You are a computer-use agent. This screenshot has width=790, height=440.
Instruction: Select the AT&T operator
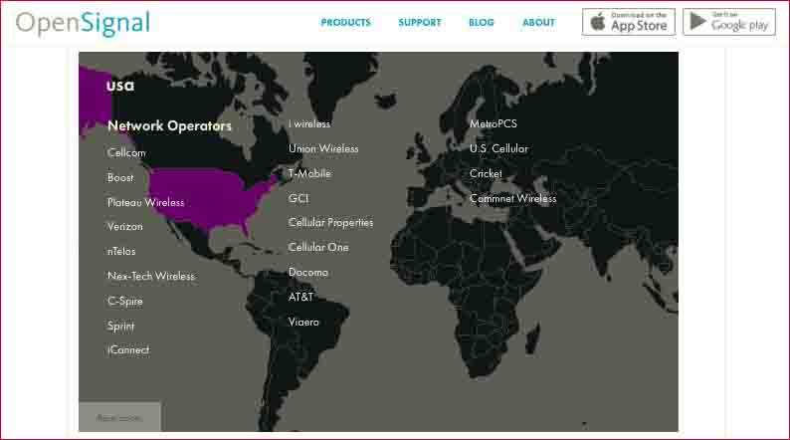pyautogui.click(x=300, y=297)
